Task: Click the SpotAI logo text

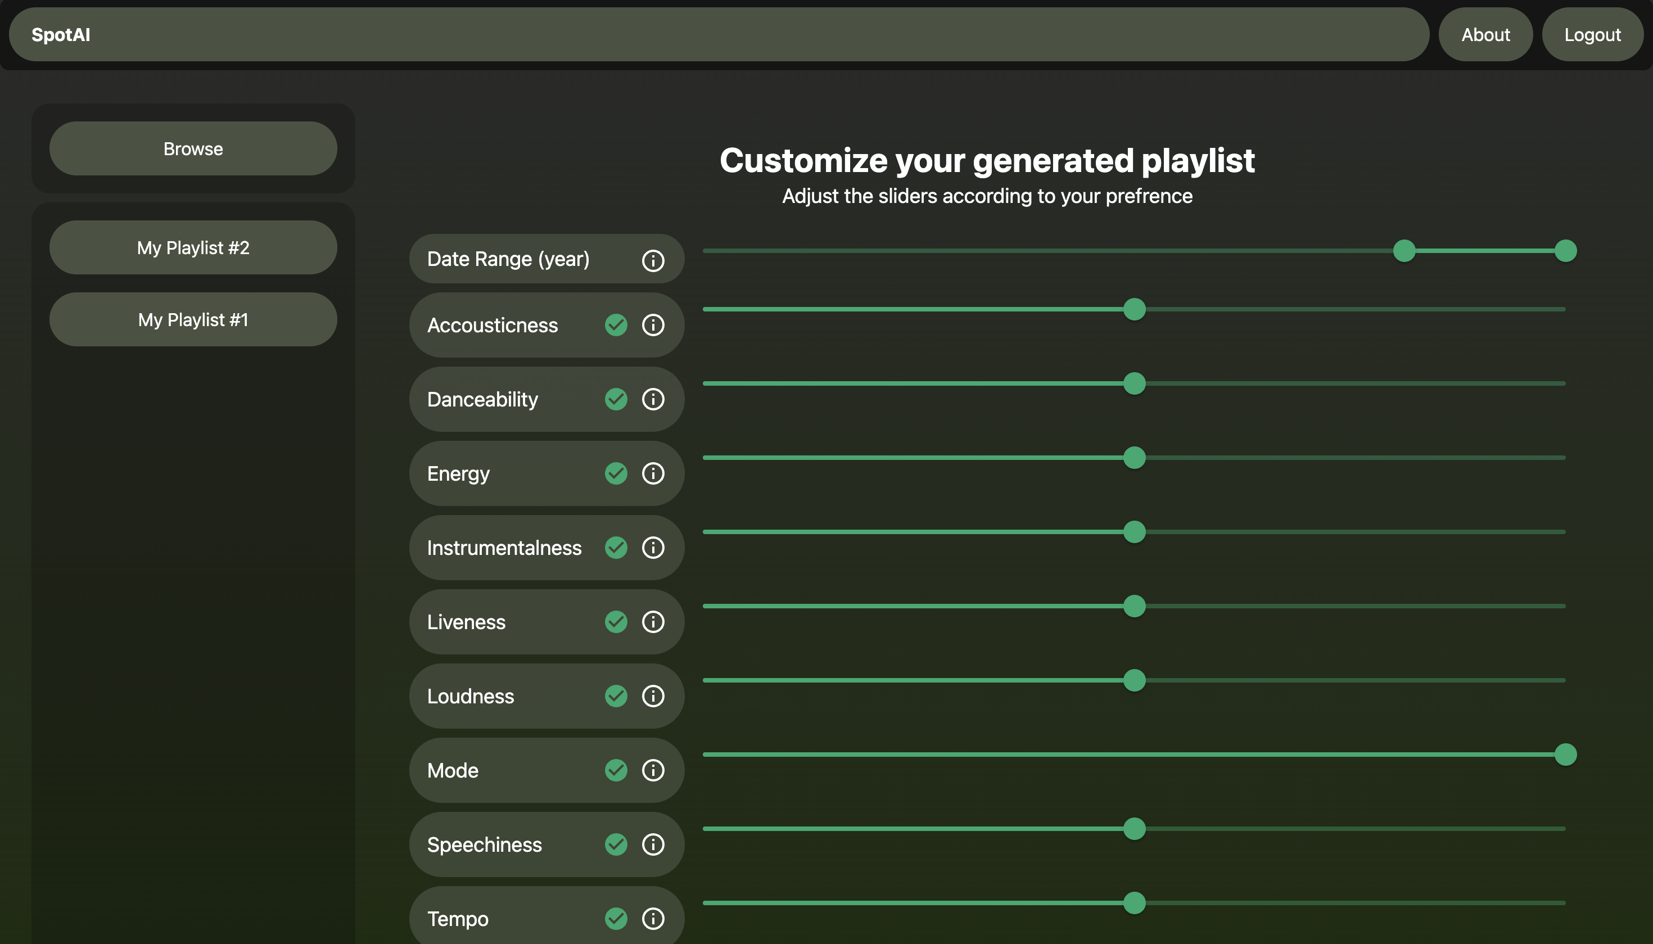Action: tap(61, 34)
